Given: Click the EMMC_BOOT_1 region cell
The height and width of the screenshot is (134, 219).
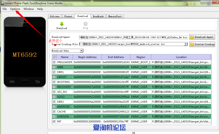Looking at the screenshot, I should click(141, 62).
